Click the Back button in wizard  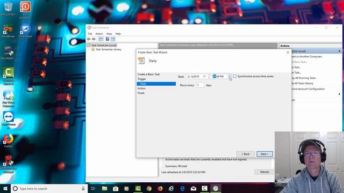[246, 154]
